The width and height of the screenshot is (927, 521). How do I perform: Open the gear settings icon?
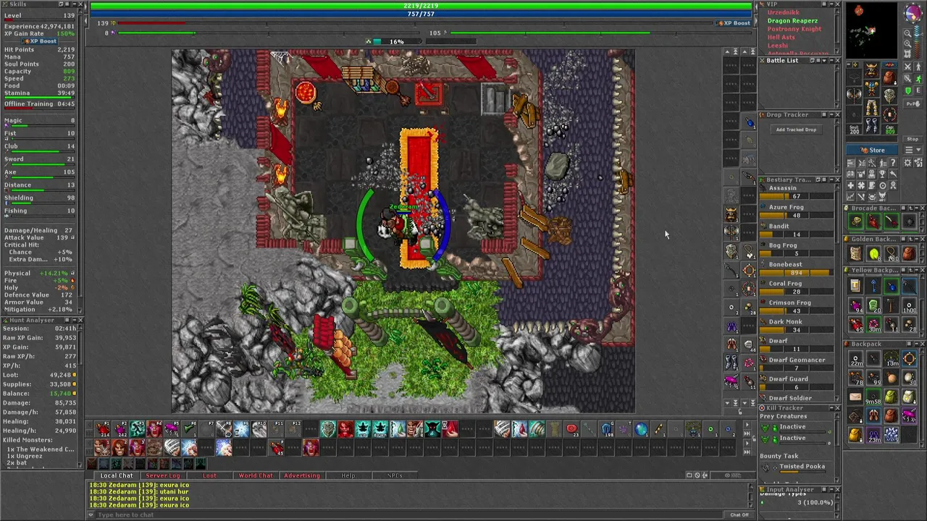point(907,162)
